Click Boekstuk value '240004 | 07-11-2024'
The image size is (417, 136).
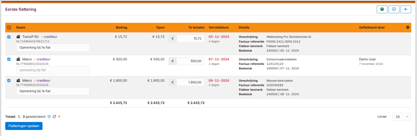click(x=282, y=69)
